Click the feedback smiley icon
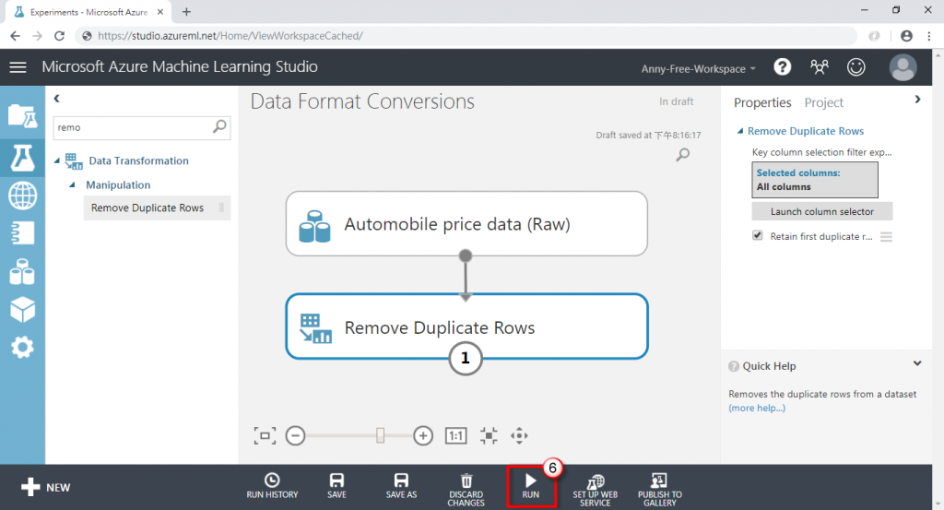The image size is (944, 510). click(856, 66)
